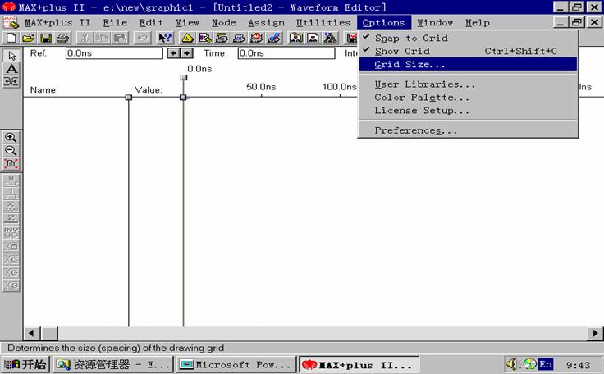
Task: Click the hierarchy tree icon with star
Action: tap(330, 38)
